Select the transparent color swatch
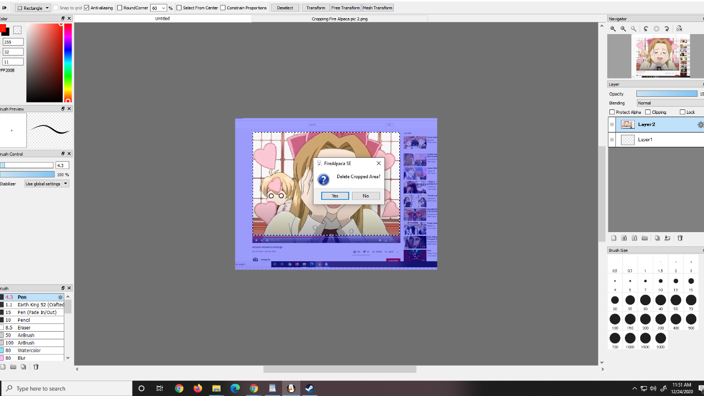 pos(17,30)
